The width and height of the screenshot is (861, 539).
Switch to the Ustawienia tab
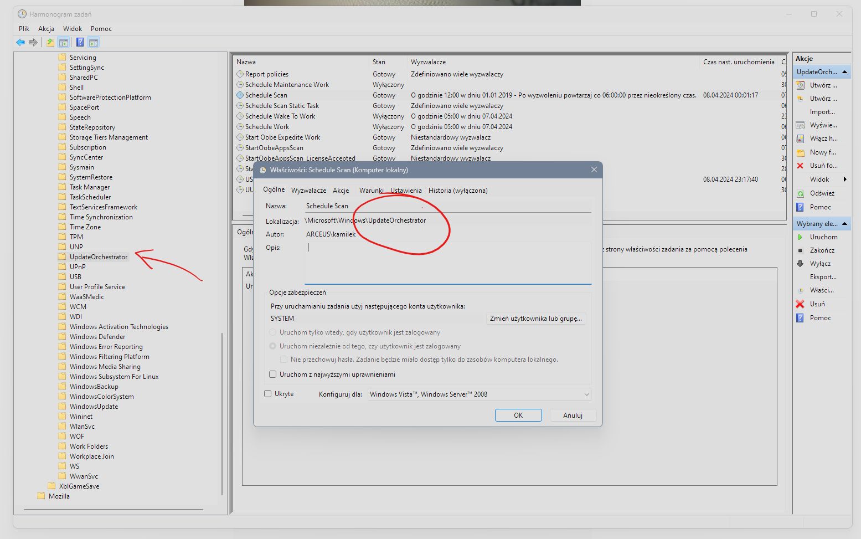pos(406,191)
